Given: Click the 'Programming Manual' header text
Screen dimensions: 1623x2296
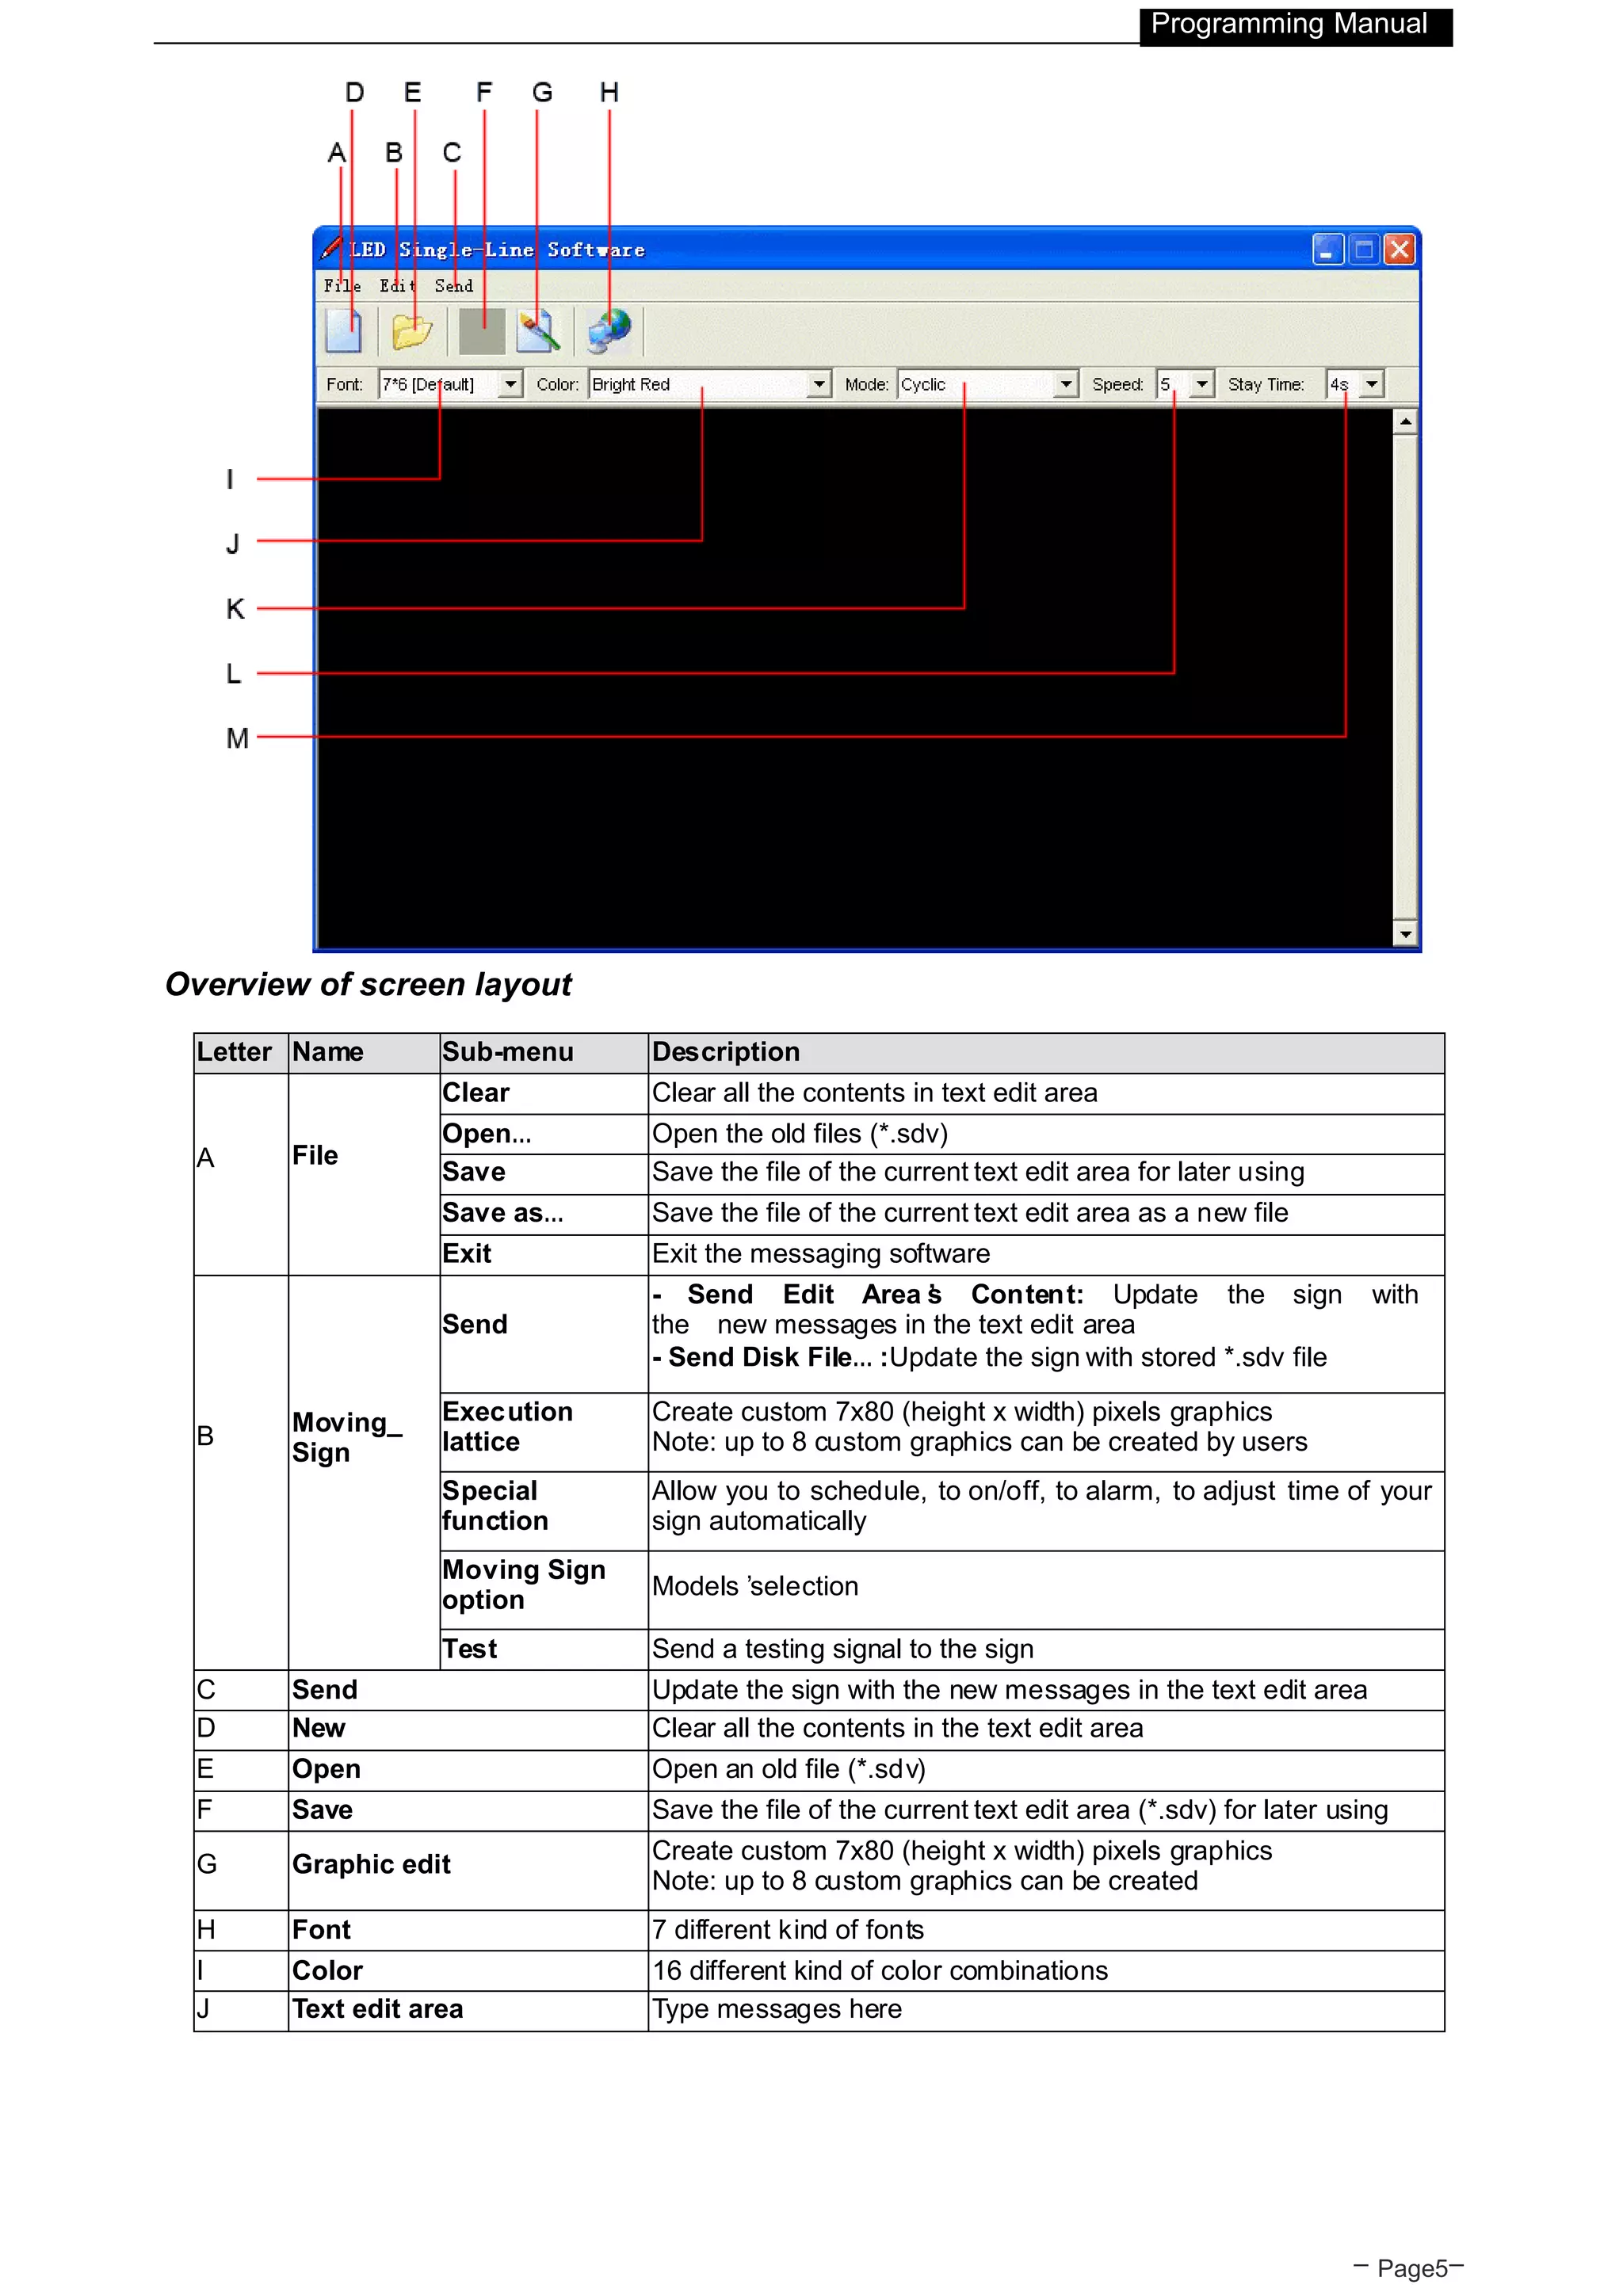Looking at the screenshot, I should point(1289,24).
